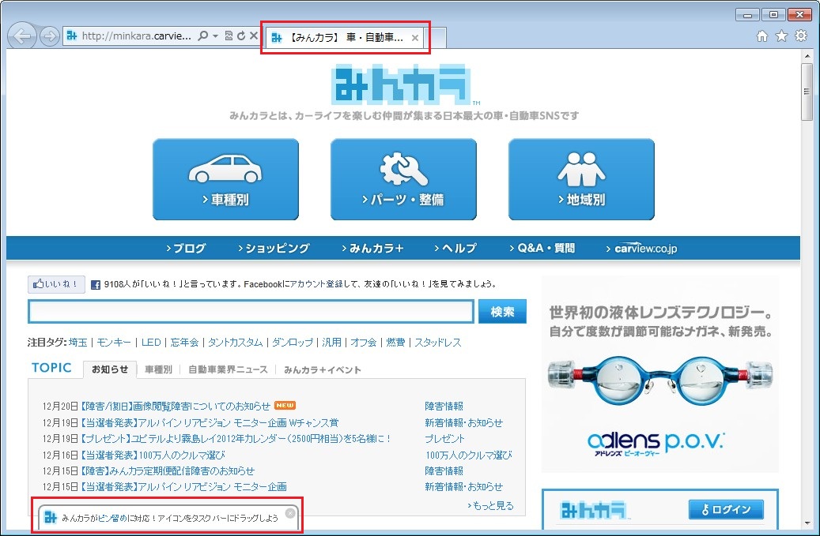Open ヘルプ in navigation bar

point(455,249)
